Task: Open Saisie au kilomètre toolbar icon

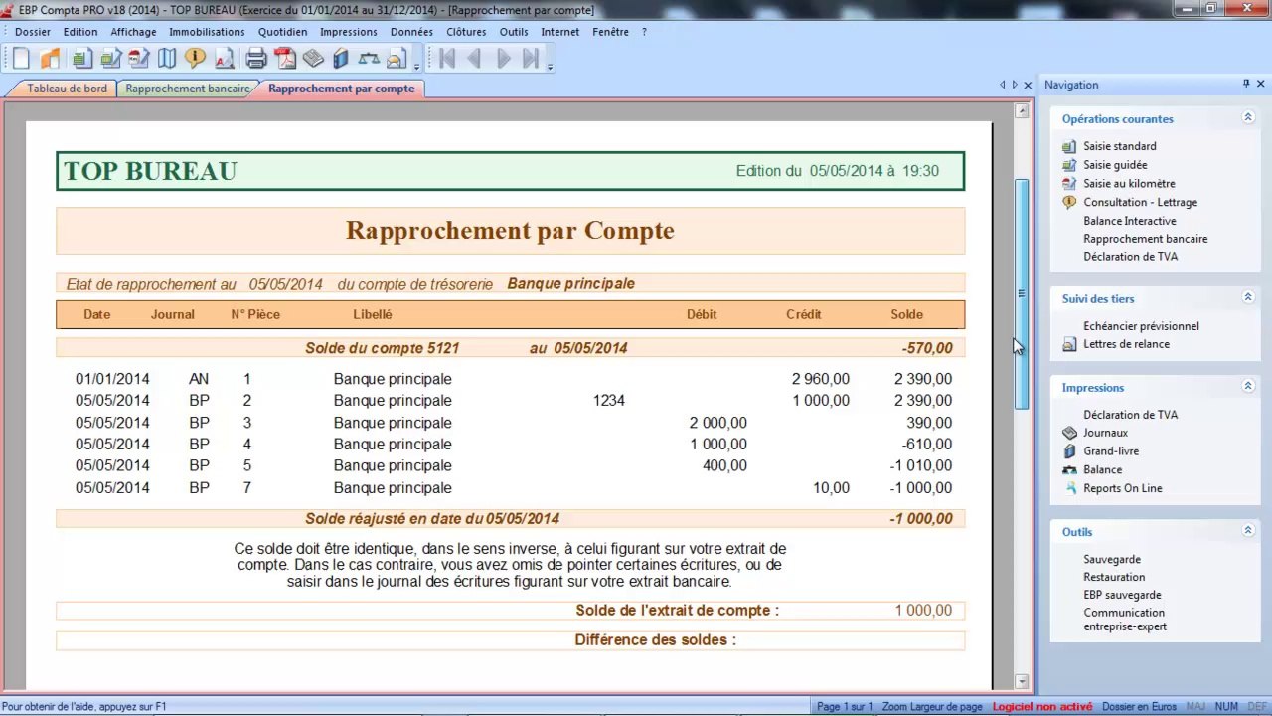Action: pos(139,59)
